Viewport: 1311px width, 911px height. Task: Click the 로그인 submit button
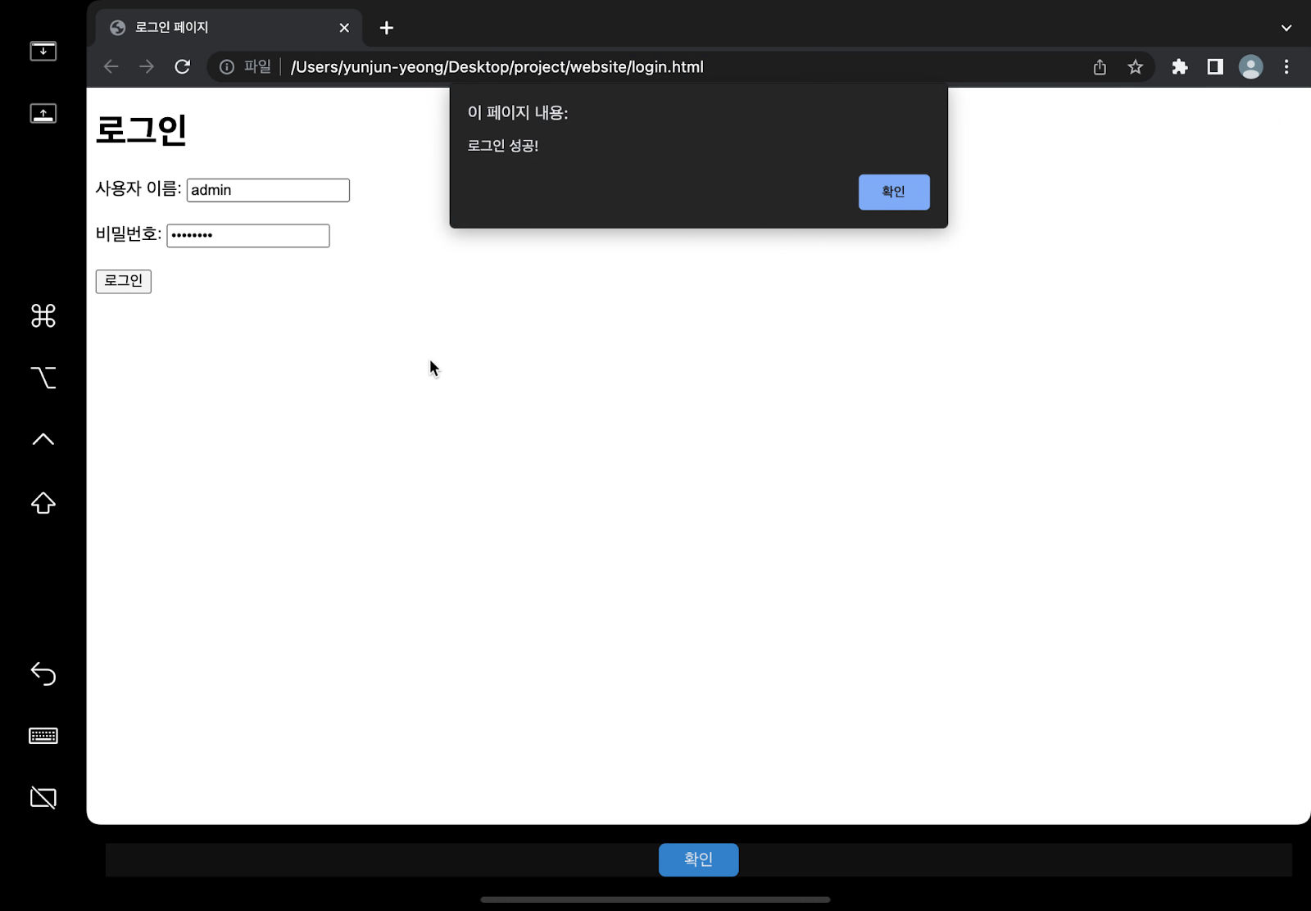coord(123,281)
